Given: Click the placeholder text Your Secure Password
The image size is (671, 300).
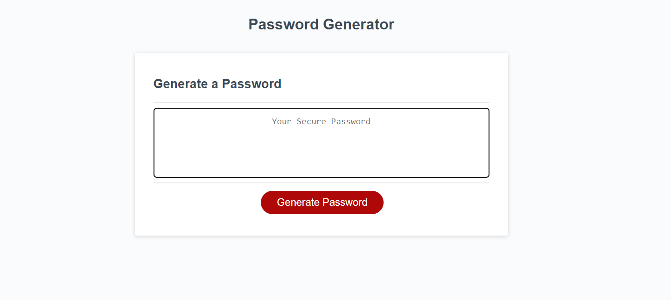Looking at the screenshot, I should [x=321, y=121].
